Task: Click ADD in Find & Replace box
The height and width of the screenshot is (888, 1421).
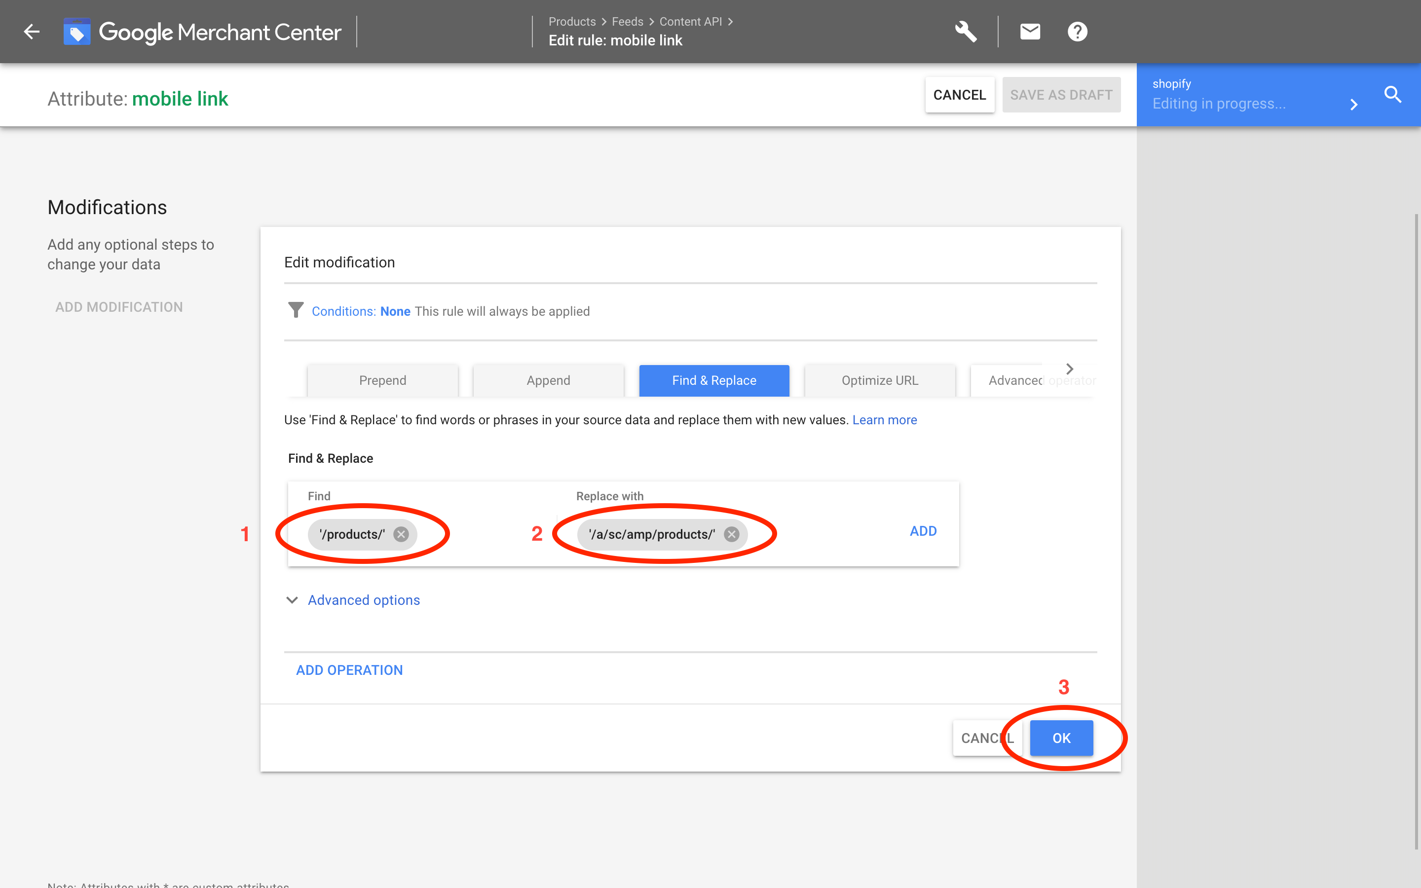Action: tap(923, 531)
